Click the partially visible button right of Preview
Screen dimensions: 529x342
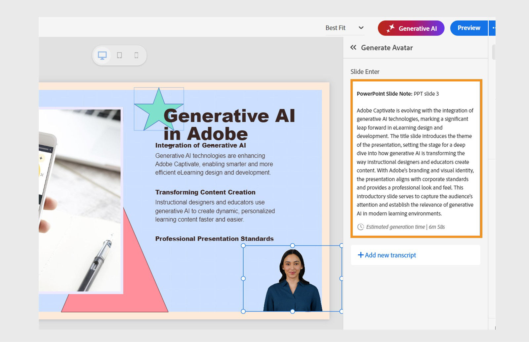tap(493, 28)
